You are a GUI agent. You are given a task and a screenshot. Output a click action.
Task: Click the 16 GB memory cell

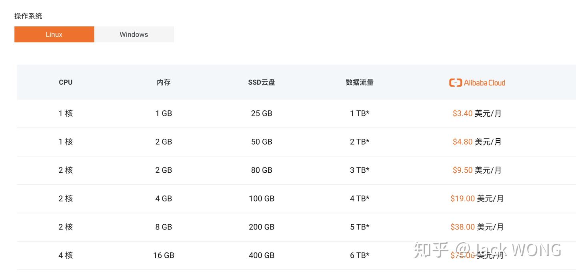[x=164, y=255]
